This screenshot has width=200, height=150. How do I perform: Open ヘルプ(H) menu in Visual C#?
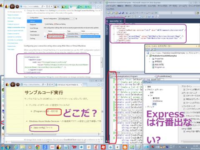click(x=110, y=9)
